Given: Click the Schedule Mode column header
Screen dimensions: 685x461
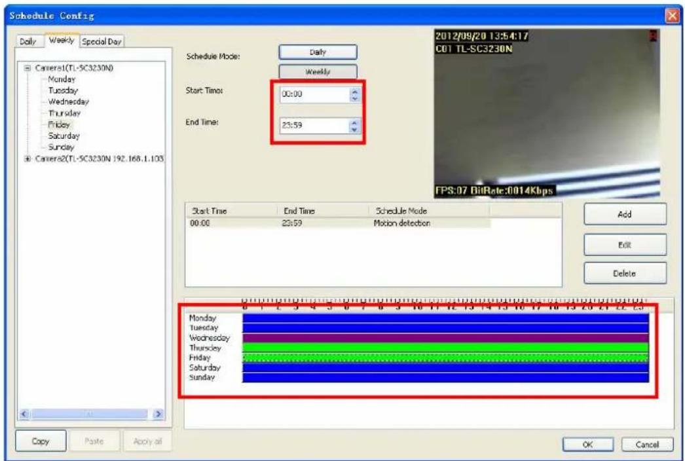Looking at the screenshot, I should point(429,211).
